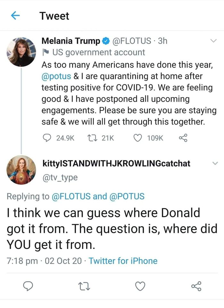This screenshot has width=224, height=308.
Task: Click the Twitter for iPhone source link
Action: point(123,261)
